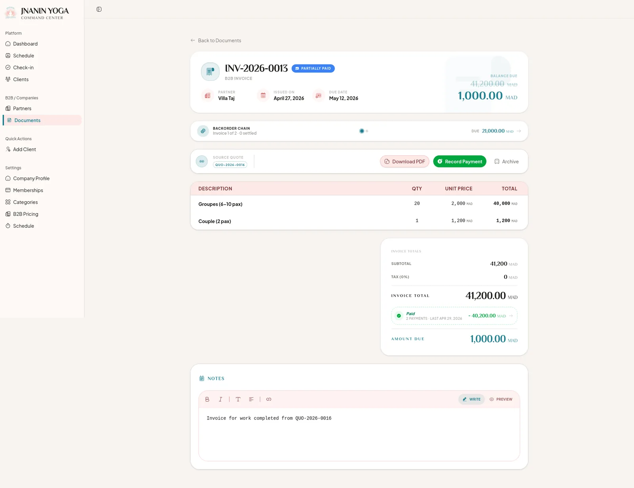Image resolution: width=634 pixels, height=488 pixels.
Task: Download the invoice PDF
Action: pos(405,162)
